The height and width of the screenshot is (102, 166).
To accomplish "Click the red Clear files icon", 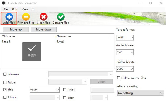I will [x=43, y=17].
